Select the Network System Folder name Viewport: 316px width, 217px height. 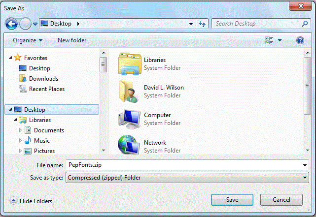[155, 143]
